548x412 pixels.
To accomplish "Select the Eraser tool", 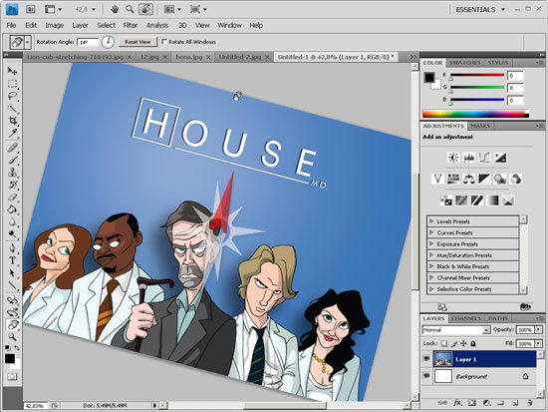I will pyautogui.click(x=13, y=198).
